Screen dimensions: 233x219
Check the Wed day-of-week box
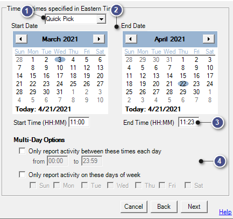click(x=110, y=185)
